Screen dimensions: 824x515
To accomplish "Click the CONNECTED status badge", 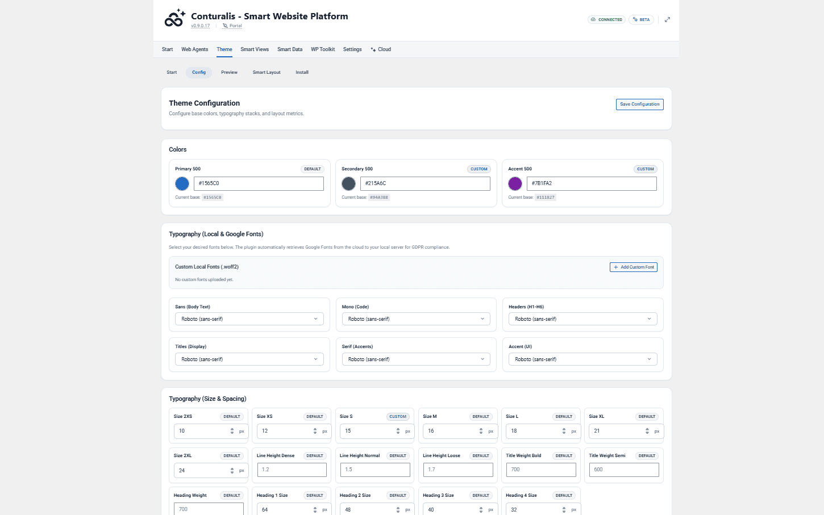I will 606,19.
